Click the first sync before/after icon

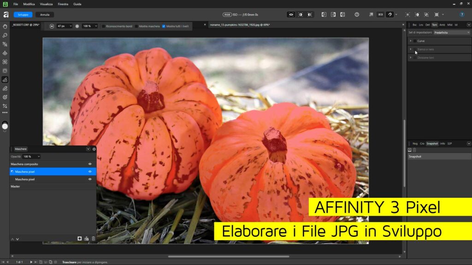324,14
